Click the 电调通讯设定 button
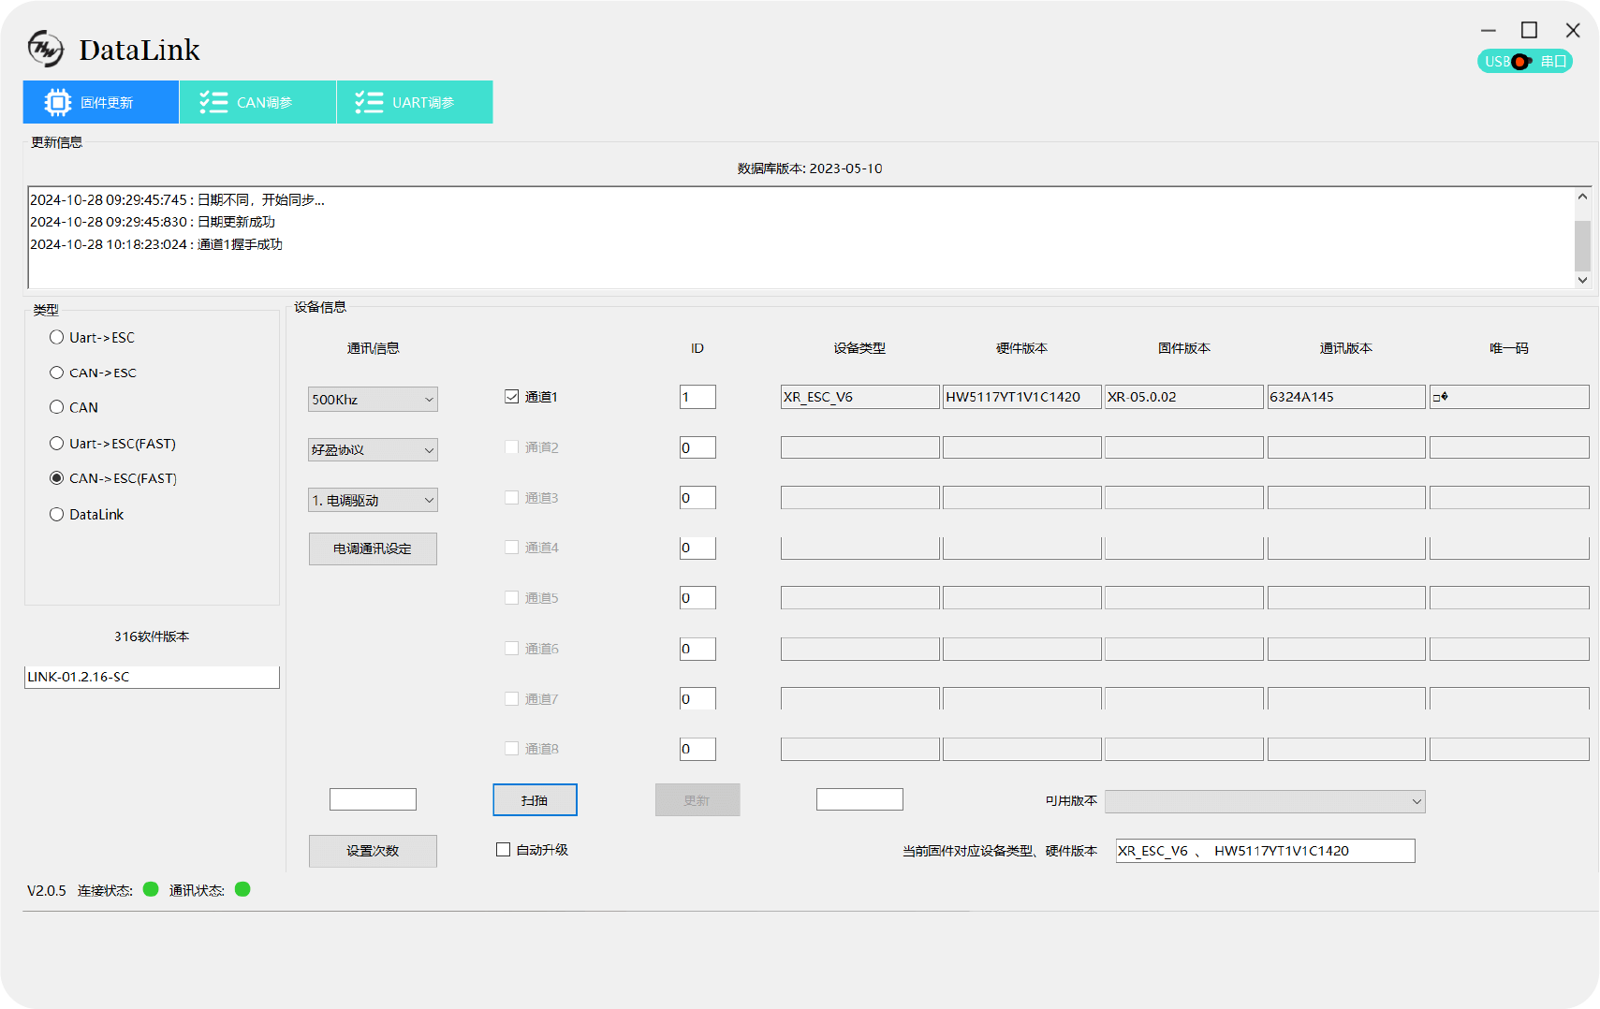The height and width of the screenshot is (1009, 1600). (373, 548)
